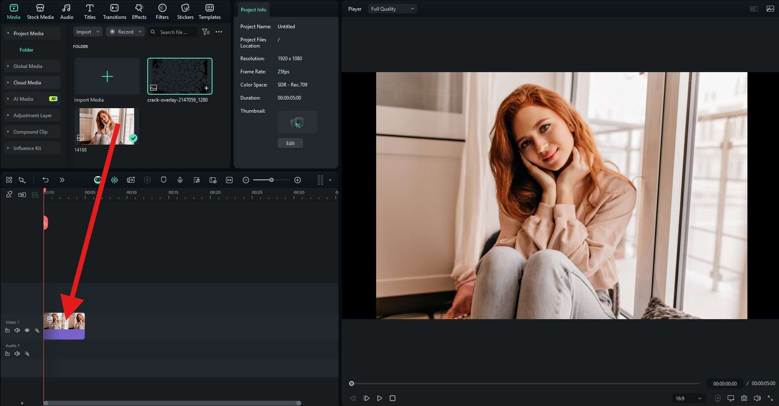Adjust player volume with speaker icon
This screenshot has width=779, height=406.
[x=757, y=398]
